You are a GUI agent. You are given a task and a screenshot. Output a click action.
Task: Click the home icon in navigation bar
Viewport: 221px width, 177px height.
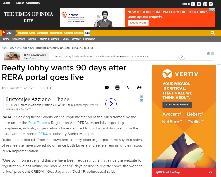tap(4, 33)
